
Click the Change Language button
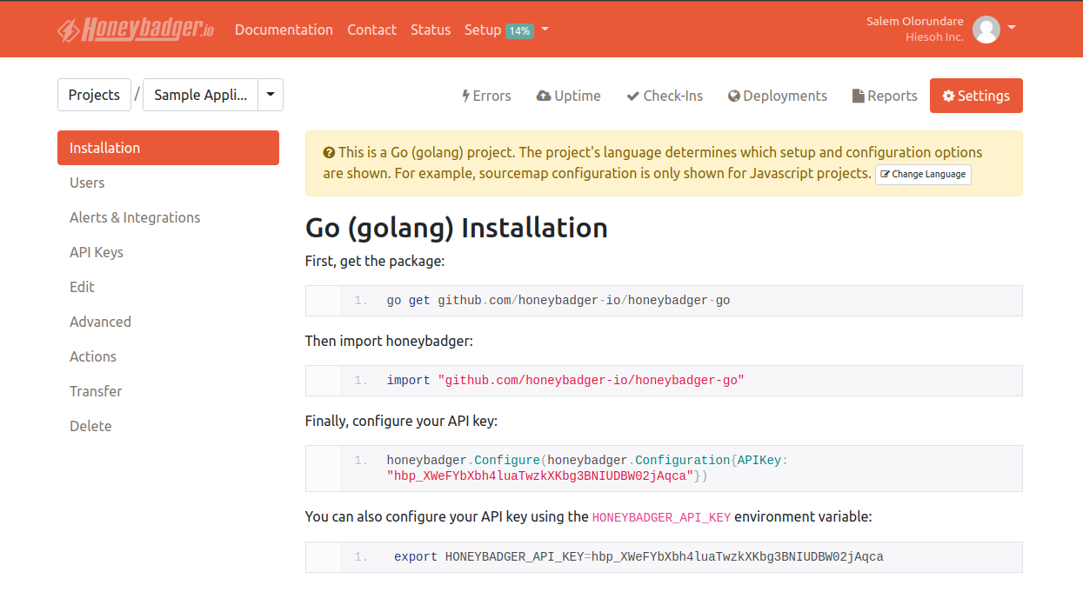(923, 174)
